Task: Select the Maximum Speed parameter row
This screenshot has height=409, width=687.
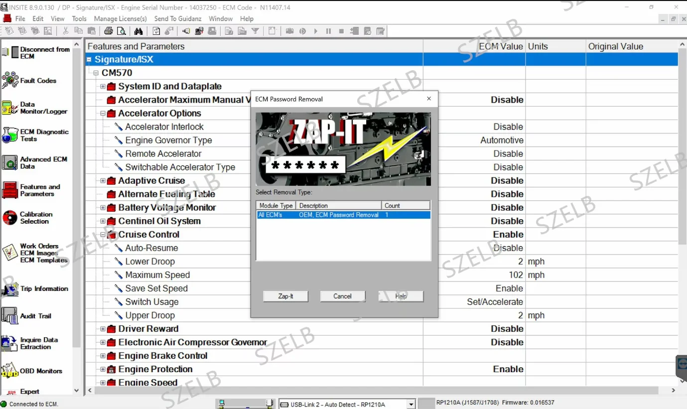Action: (157, 275)
